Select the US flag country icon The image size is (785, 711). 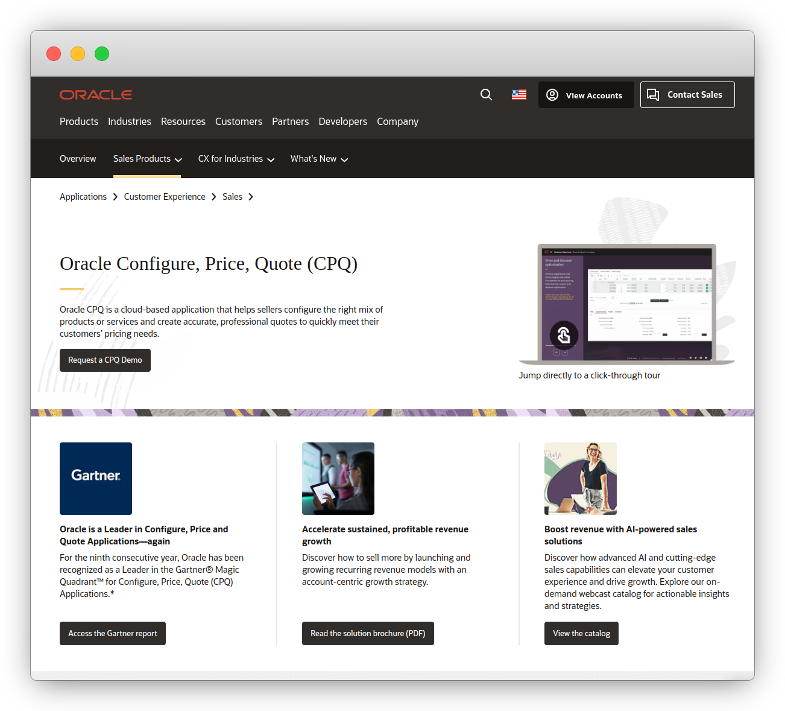[519, 95]
